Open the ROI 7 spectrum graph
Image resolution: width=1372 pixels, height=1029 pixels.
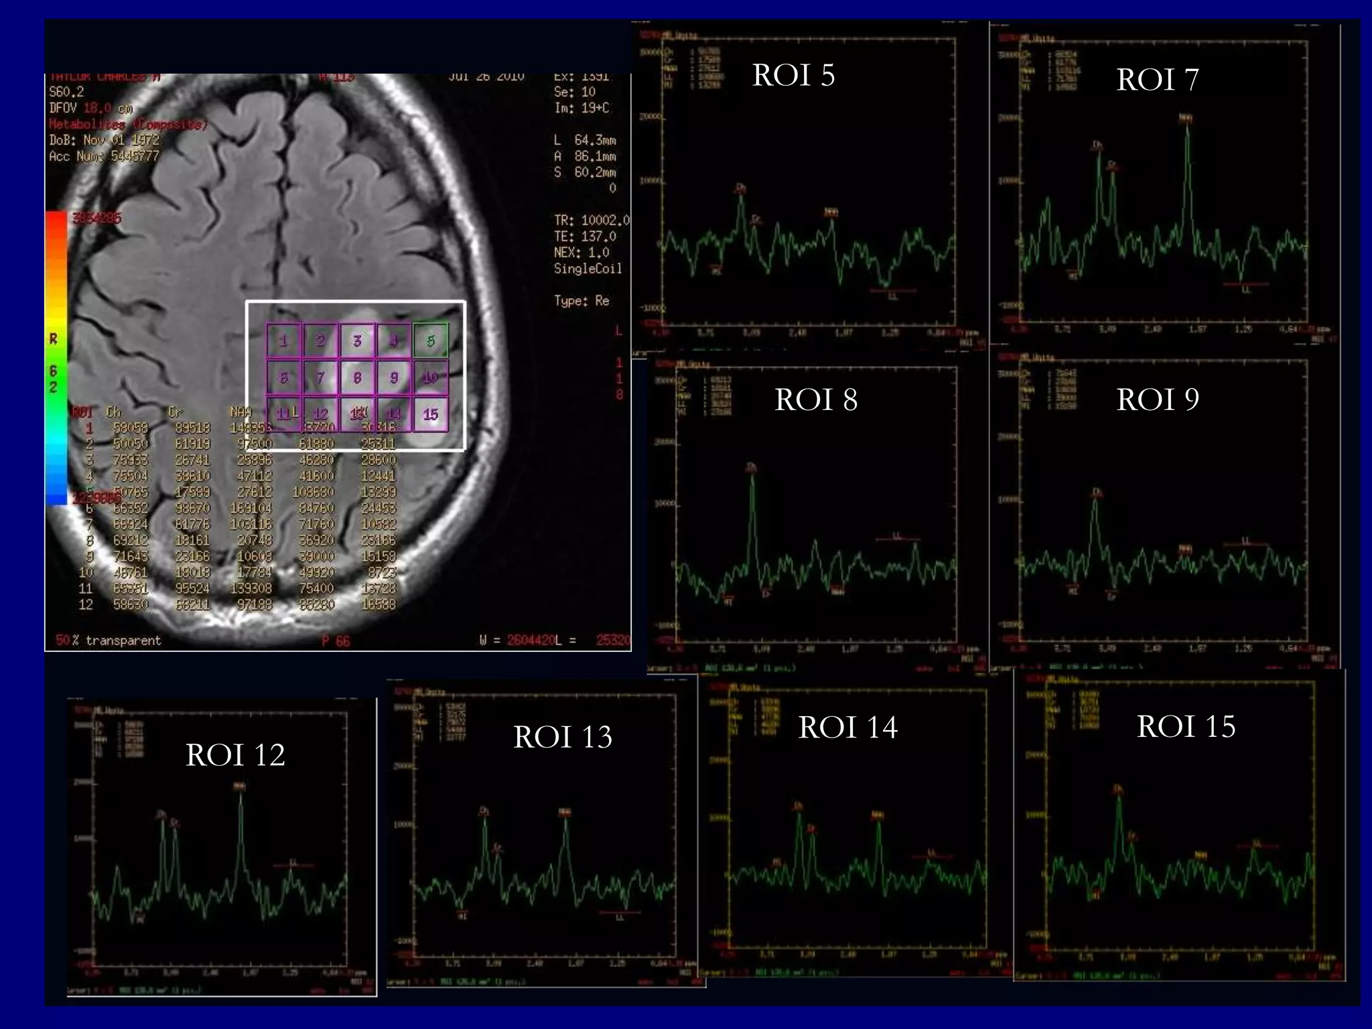(x=1163, y=181)
